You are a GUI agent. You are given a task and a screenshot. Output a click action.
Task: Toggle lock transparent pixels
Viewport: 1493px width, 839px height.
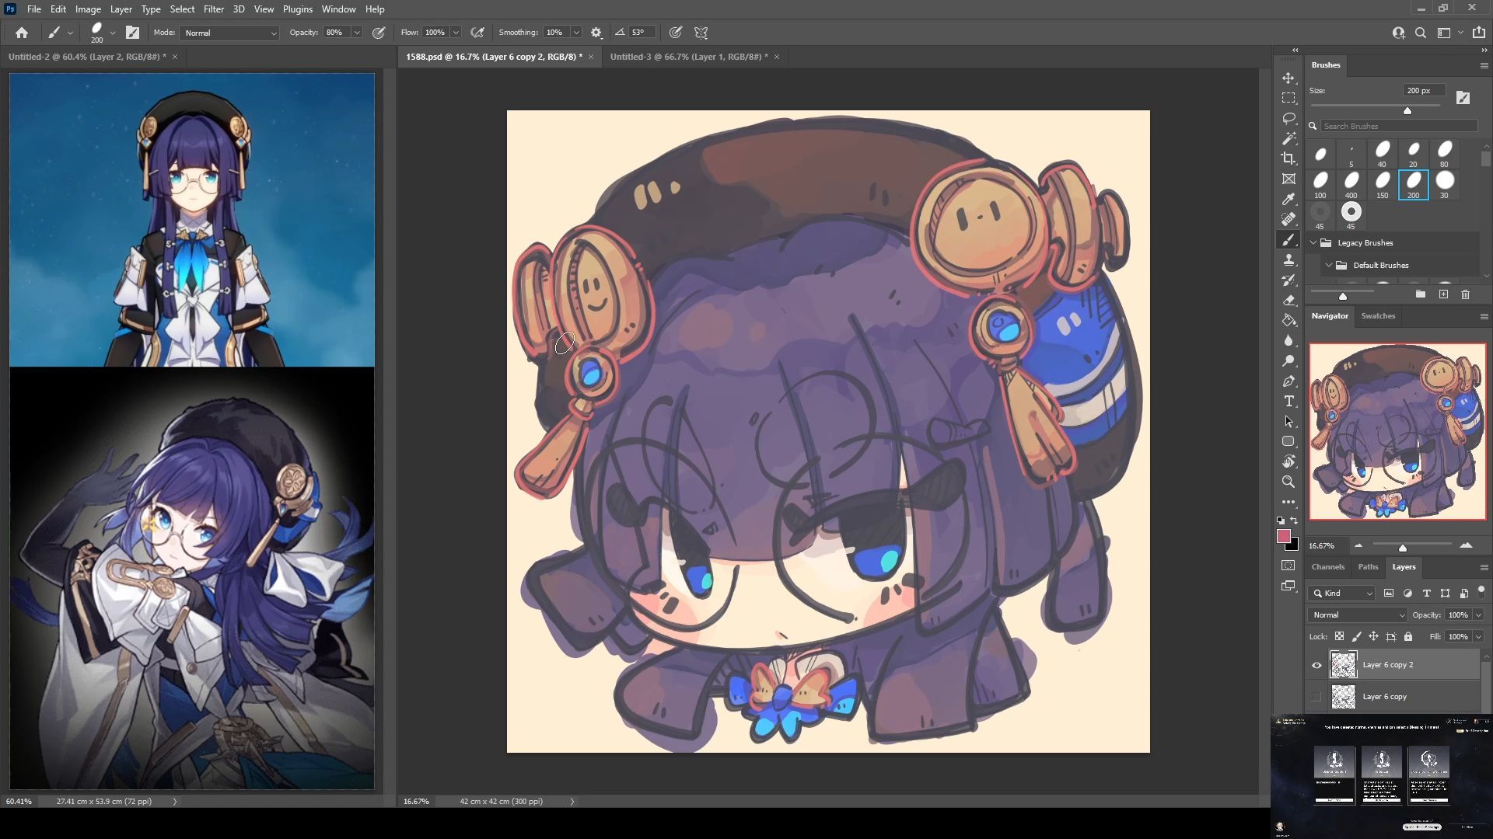[x=1339, y=636]
